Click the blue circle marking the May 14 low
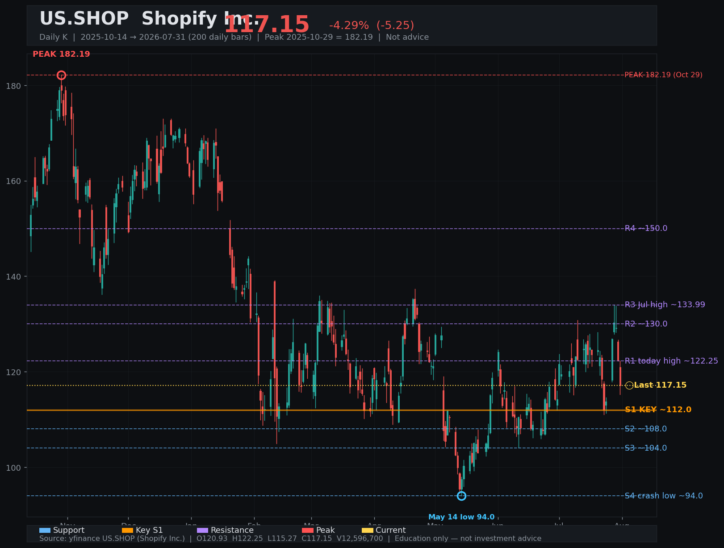724x548 pixels. pyautogui.click(x=461, y=496)
